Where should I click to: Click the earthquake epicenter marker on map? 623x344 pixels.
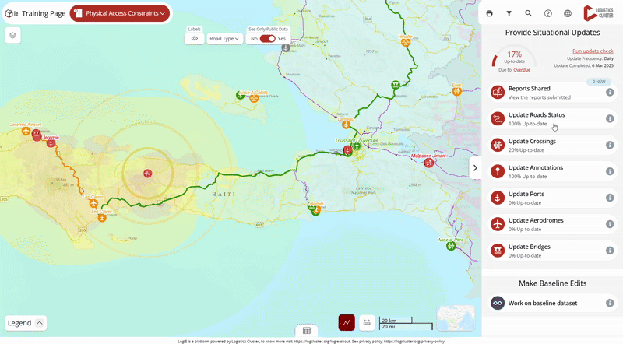point(147,174)
